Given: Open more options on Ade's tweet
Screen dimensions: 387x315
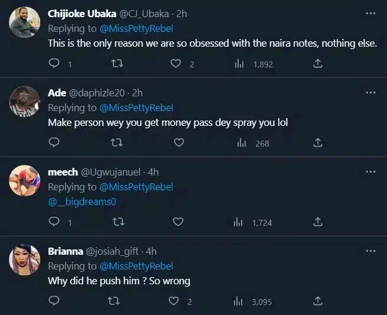Looking at the screenshot, I should point(370,93).
